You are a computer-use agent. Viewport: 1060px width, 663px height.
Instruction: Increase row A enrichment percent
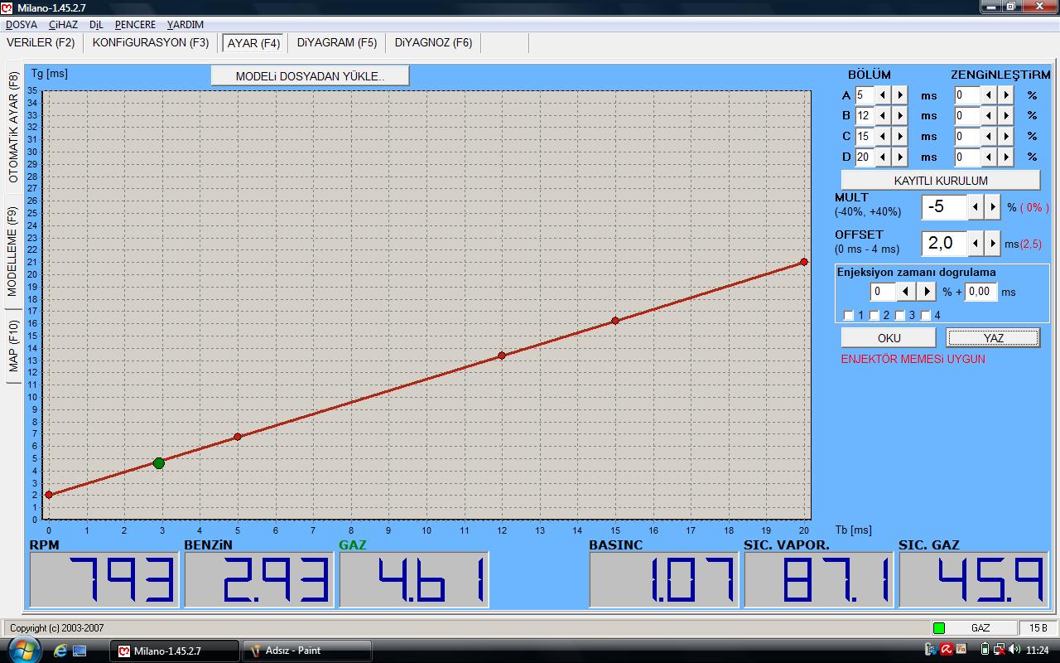click(1006, 95)
